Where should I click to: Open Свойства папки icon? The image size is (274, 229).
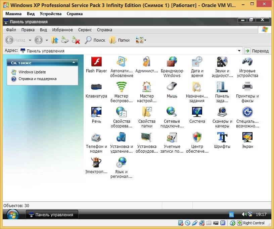pyautogui.click(x=147, y=112)
